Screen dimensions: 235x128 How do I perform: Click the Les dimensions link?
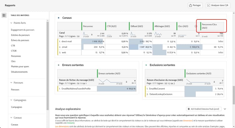(x=62, y=126)
